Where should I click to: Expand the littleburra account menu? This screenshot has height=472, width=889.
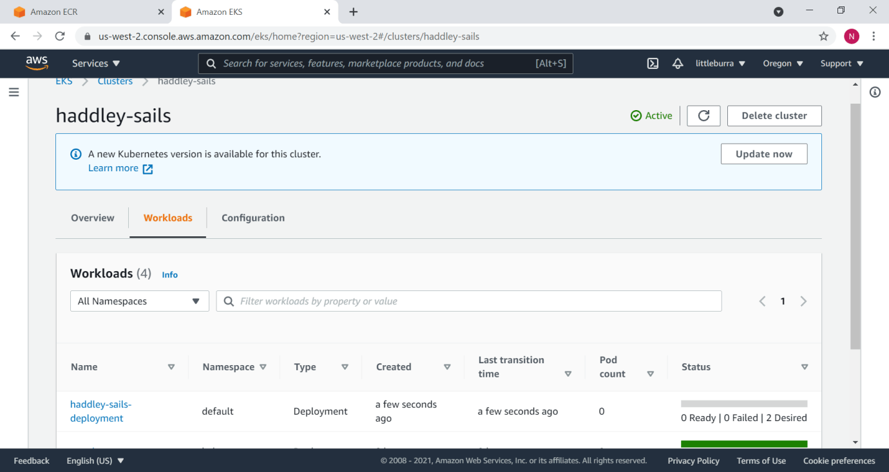(x=720, y=63)
